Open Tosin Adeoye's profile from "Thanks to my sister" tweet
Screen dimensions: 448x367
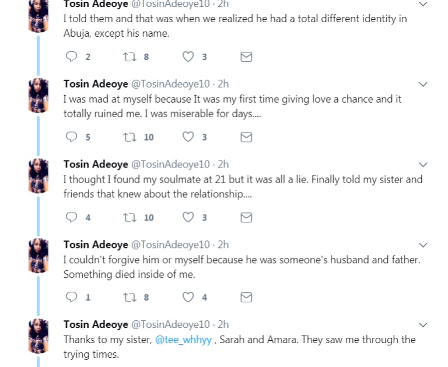pyautogui.click(x=95, y=324)
